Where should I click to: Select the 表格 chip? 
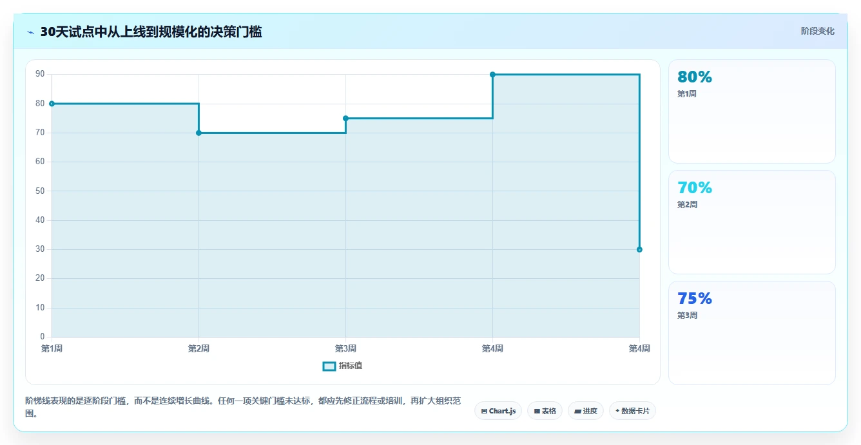[545, 411]
